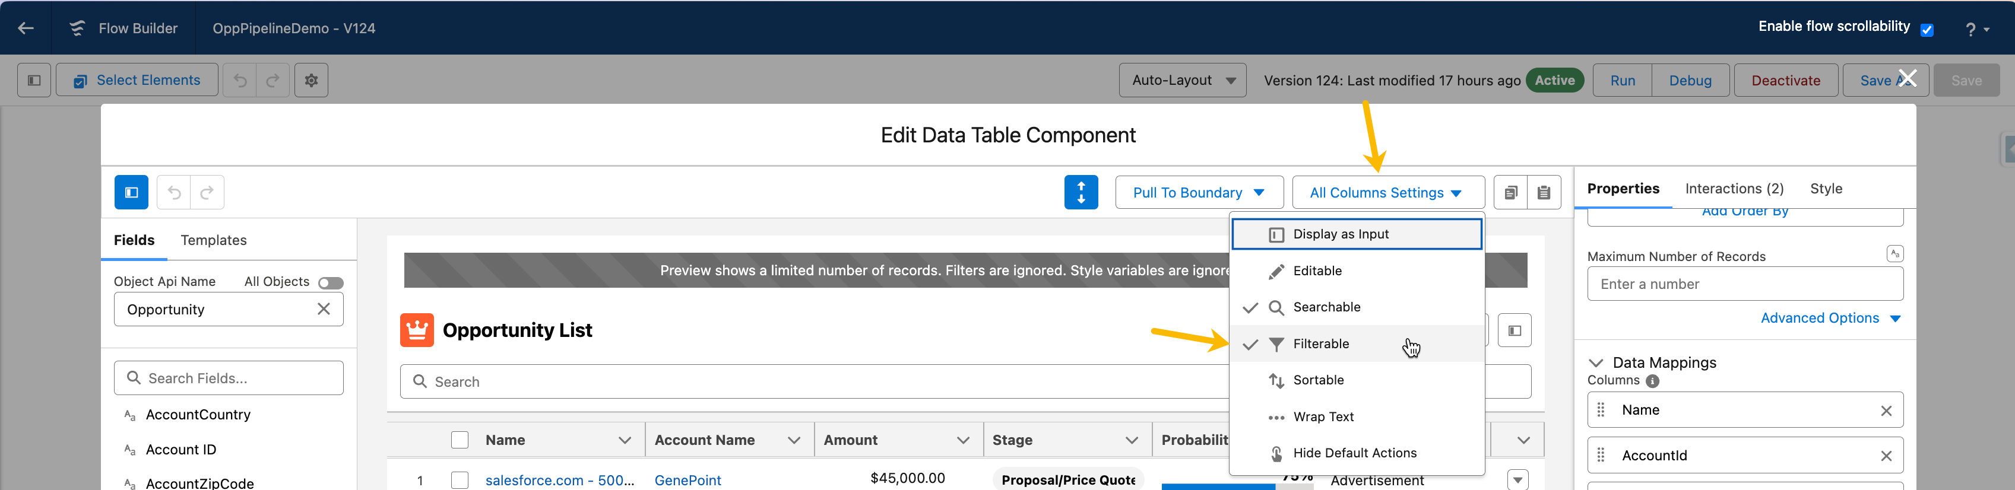This screenshot has width=2015, height=490.
Task: Click the copy component icon
Action: tap(1510, 192)
